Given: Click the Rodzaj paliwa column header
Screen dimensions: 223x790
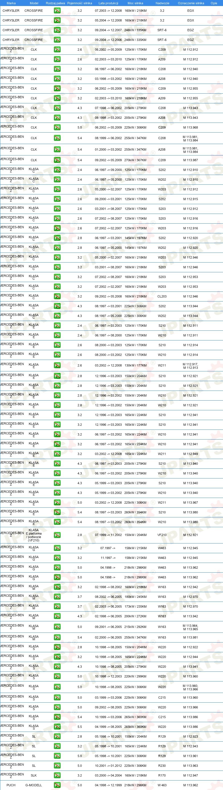Looking at the screenshot, I should click(55, 3).
